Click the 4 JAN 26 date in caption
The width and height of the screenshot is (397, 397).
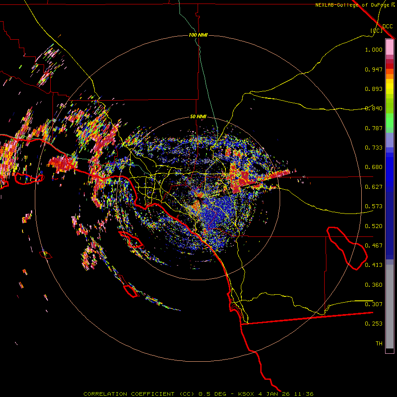tap(273, 394)
